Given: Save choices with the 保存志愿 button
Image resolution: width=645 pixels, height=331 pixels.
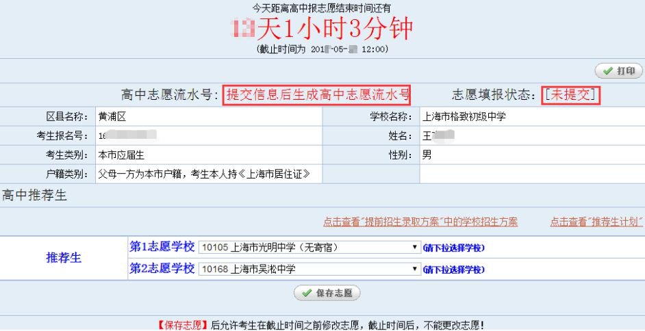Looking at the screenshot, I should click(327, 293).
